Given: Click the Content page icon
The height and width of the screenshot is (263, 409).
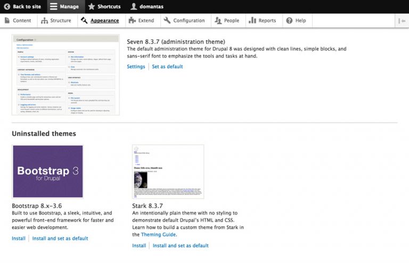Looking at the screenshot, I should [7, 21].
